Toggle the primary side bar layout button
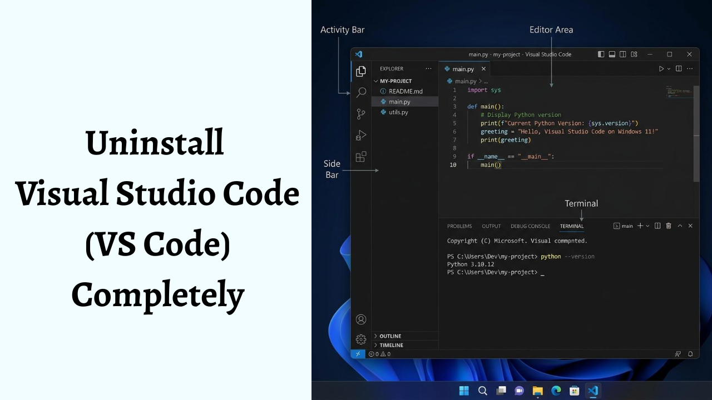Screen dimensions: 712x400 pyautogui.click(x=601, y=54)
